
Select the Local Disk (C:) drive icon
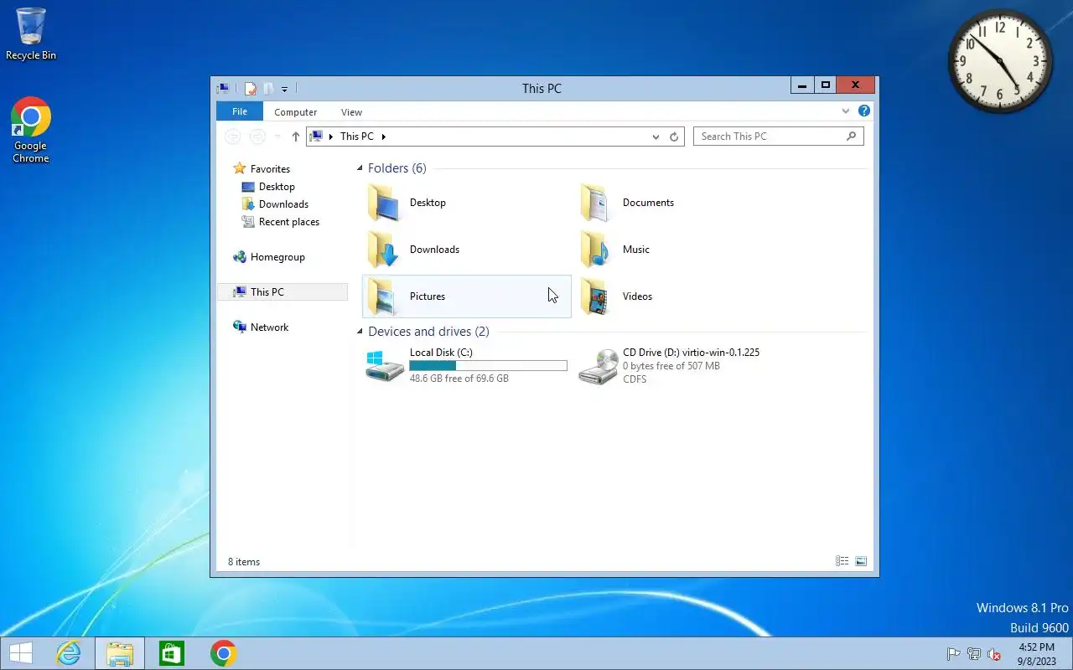click(385, 366)
